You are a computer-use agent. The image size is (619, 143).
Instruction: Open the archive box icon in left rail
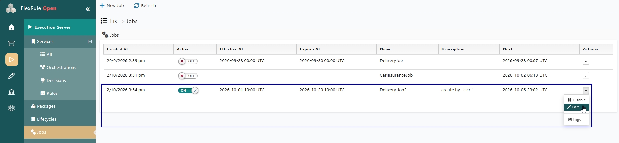pyautogui.click(x=11, y=43)
